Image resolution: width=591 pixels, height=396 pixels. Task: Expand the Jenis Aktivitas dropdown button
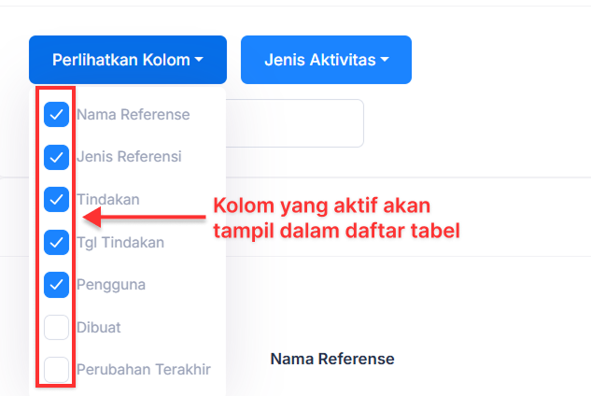[x=326, y=60]
